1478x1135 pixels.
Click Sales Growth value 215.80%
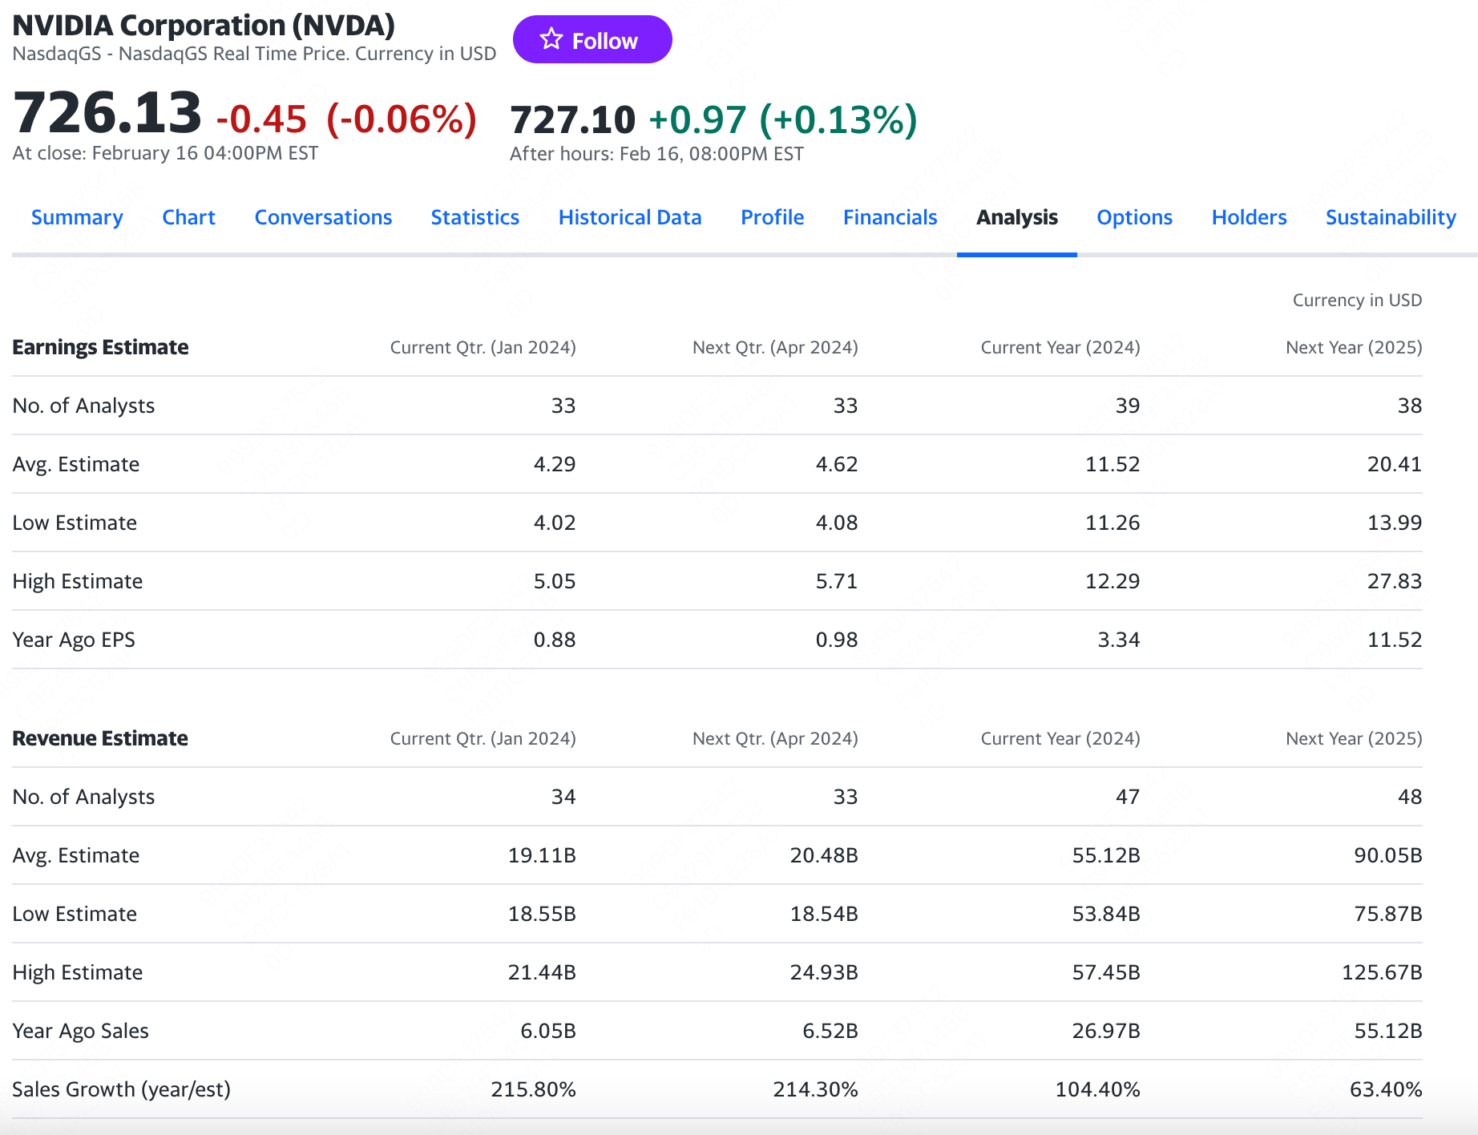534,1089
